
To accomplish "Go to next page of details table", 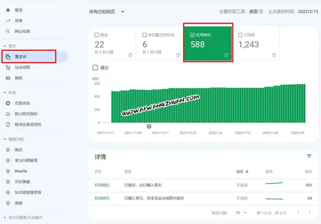I will point(310,212).
